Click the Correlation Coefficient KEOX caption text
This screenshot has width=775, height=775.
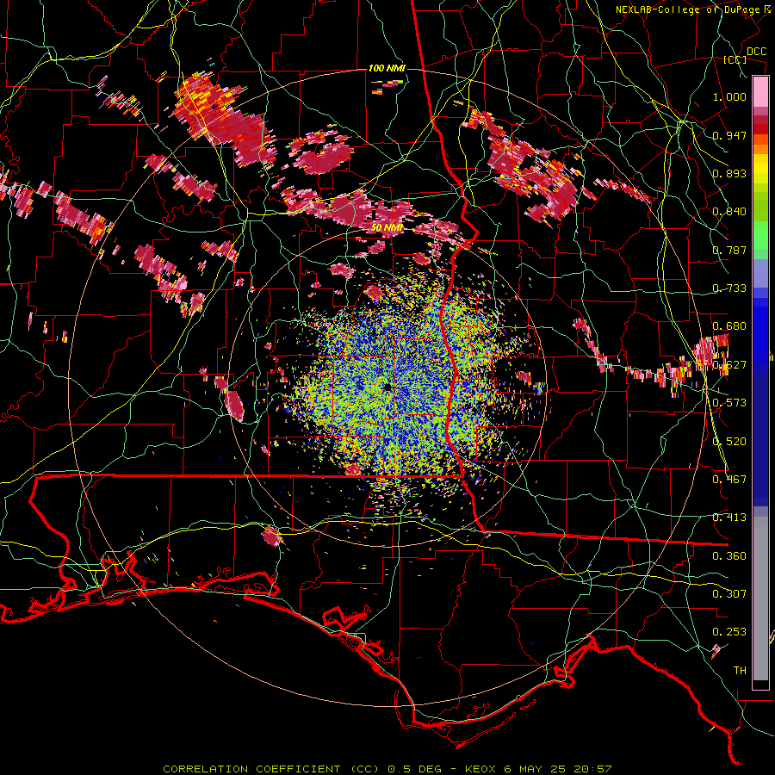[x=387, y=769]
